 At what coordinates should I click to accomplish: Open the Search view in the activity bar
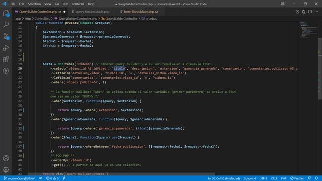(6, 25)
